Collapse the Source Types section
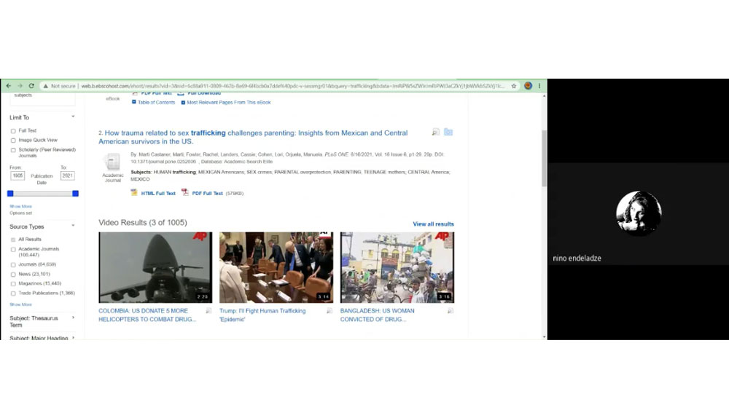The image size is (729, 418). coord(73,226)
